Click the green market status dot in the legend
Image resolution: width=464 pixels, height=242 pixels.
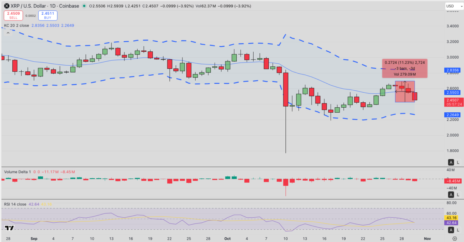(84, 6)
